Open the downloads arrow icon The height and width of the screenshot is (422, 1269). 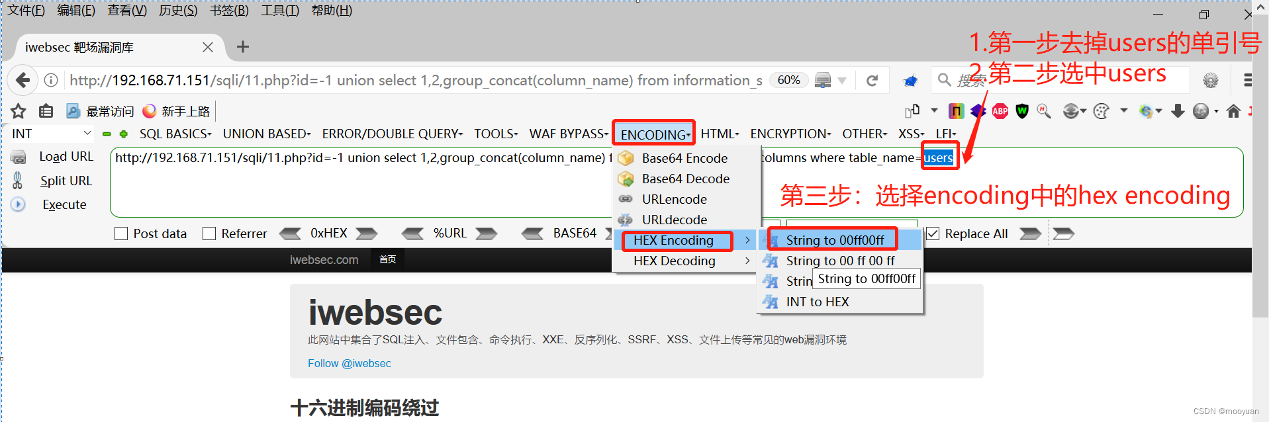tap(1178, 111)
